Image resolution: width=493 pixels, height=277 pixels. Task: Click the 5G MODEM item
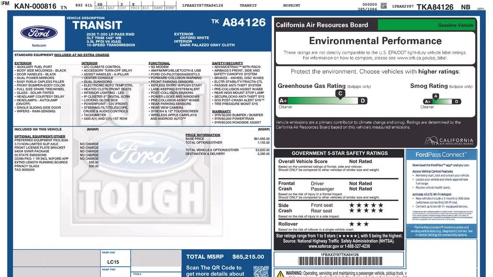(x=159, y=67)
